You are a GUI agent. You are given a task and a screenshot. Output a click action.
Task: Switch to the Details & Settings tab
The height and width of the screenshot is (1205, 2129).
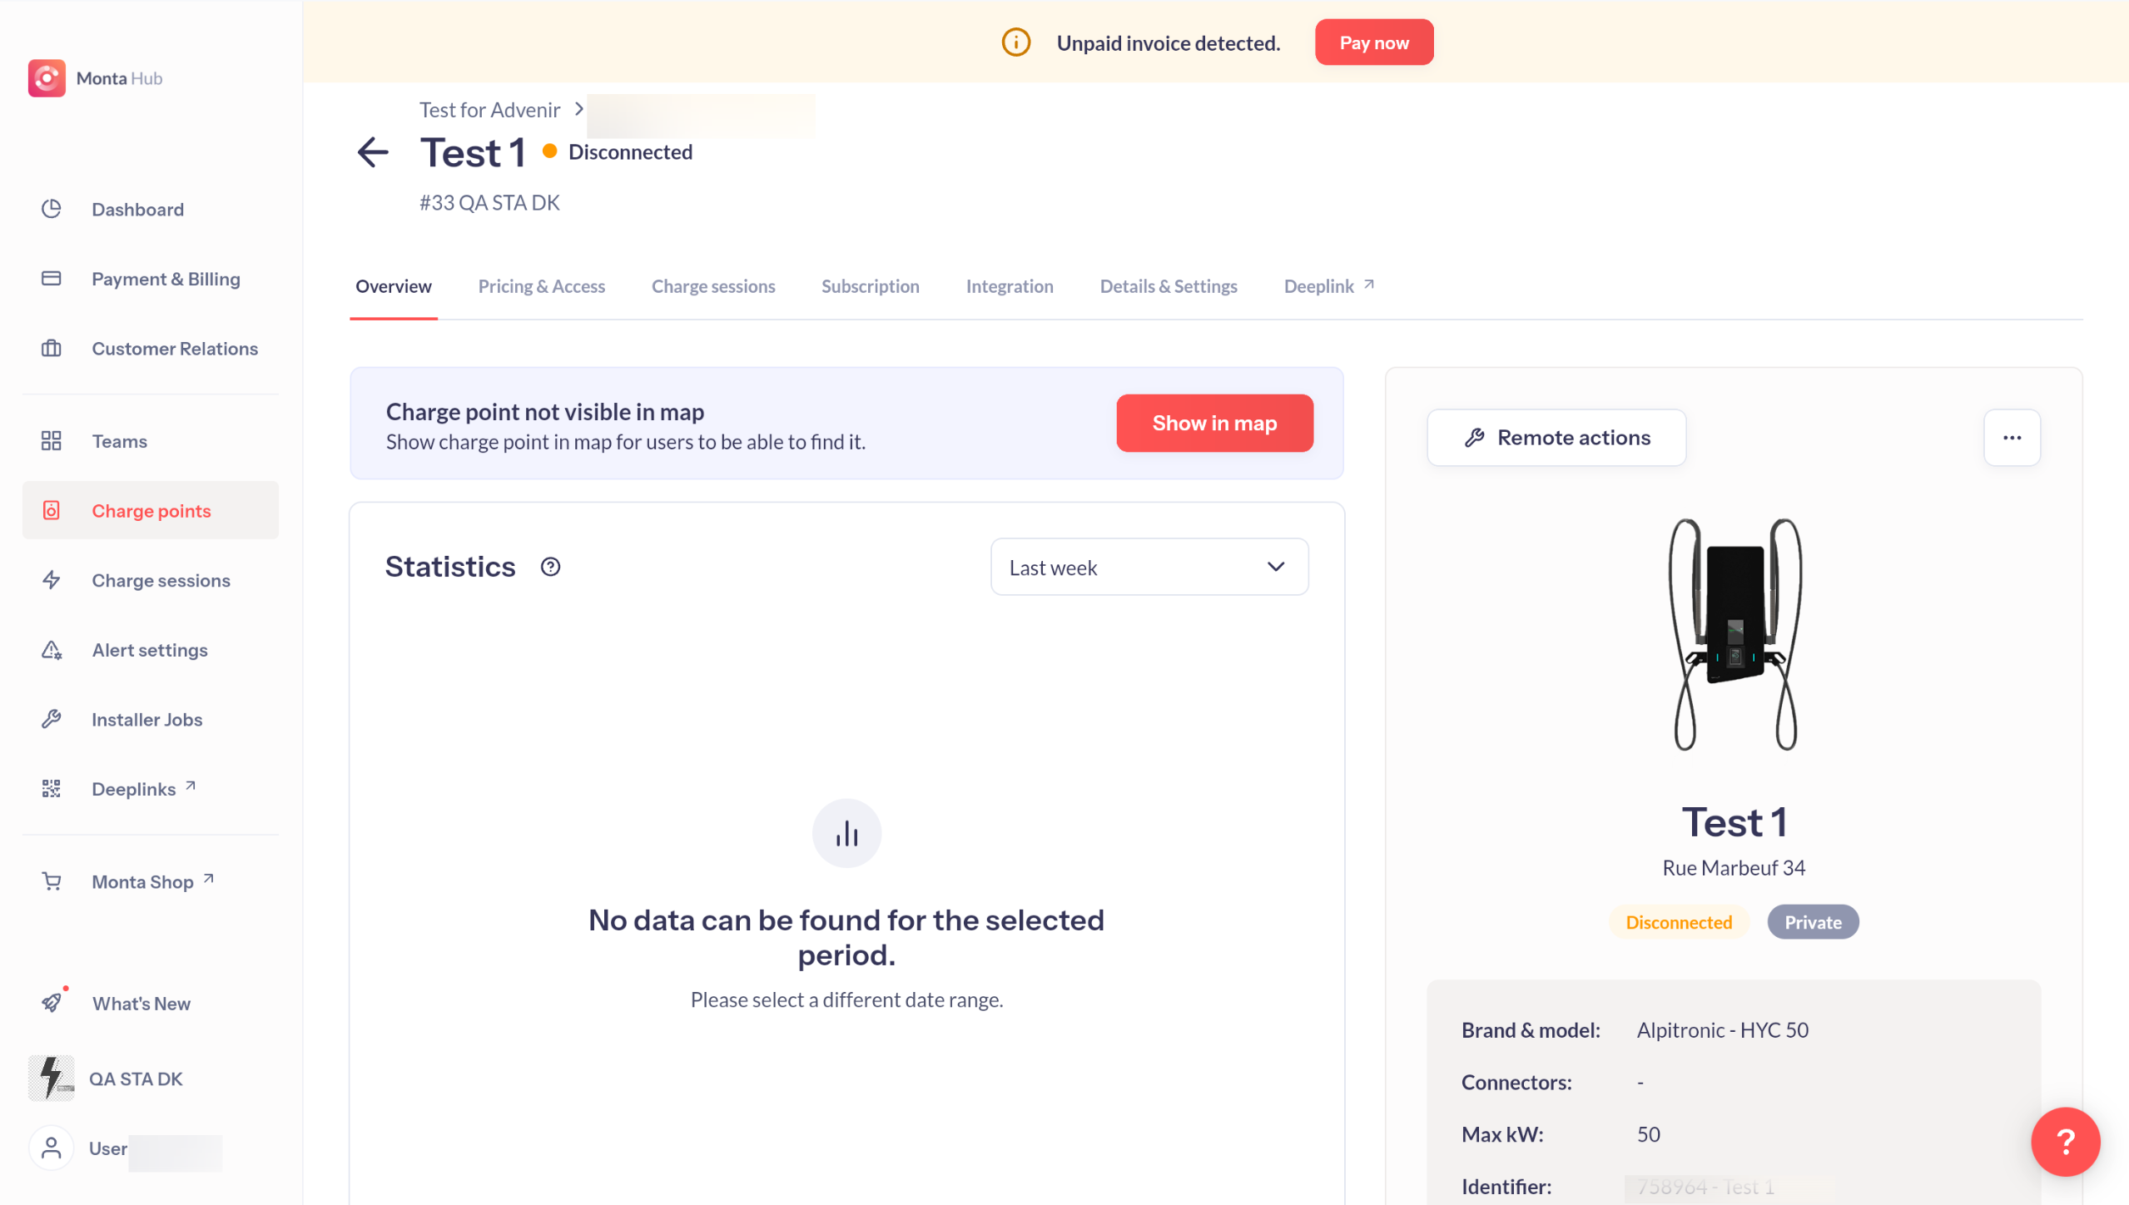1168,286
